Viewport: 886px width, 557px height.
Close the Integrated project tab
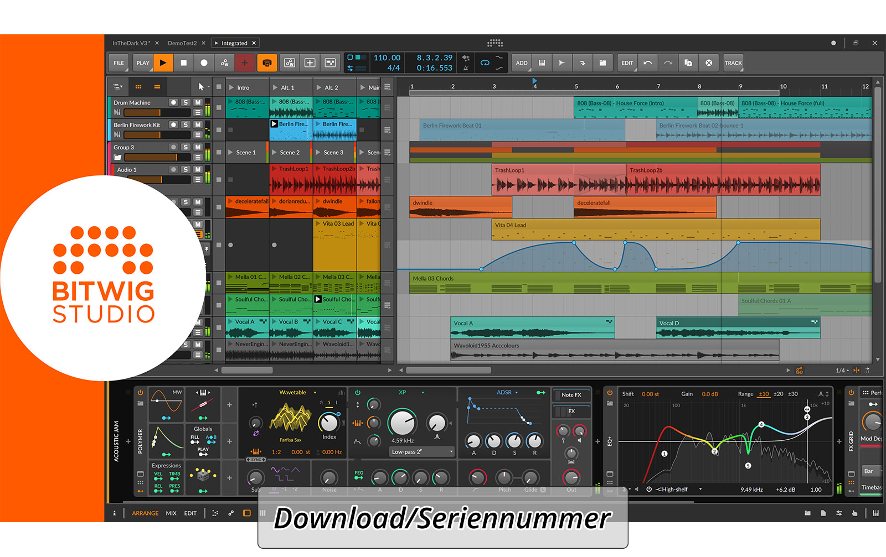(254, 43)
